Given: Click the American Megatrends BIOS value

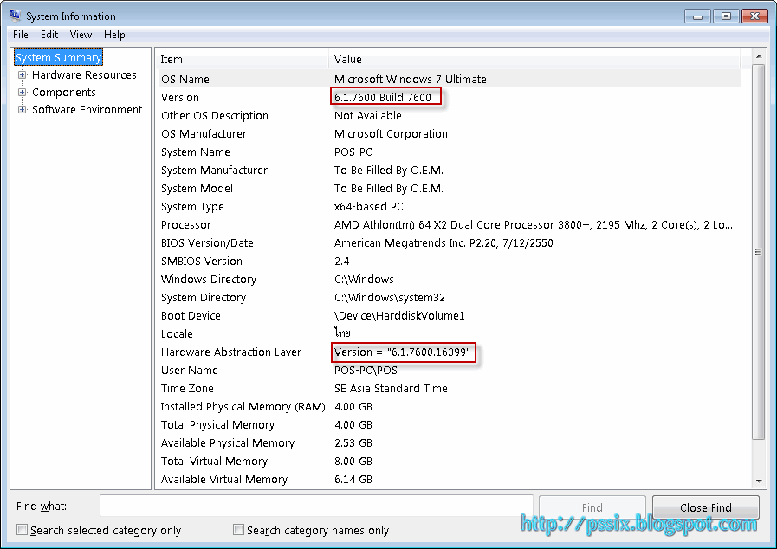Looking at the screenshot, I should point(444,242).
